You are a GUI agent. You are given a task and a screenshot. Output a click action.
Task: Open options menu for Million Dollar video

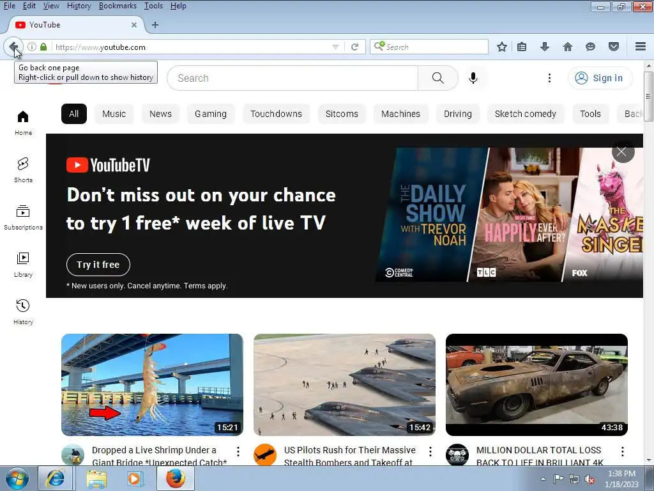622,451
